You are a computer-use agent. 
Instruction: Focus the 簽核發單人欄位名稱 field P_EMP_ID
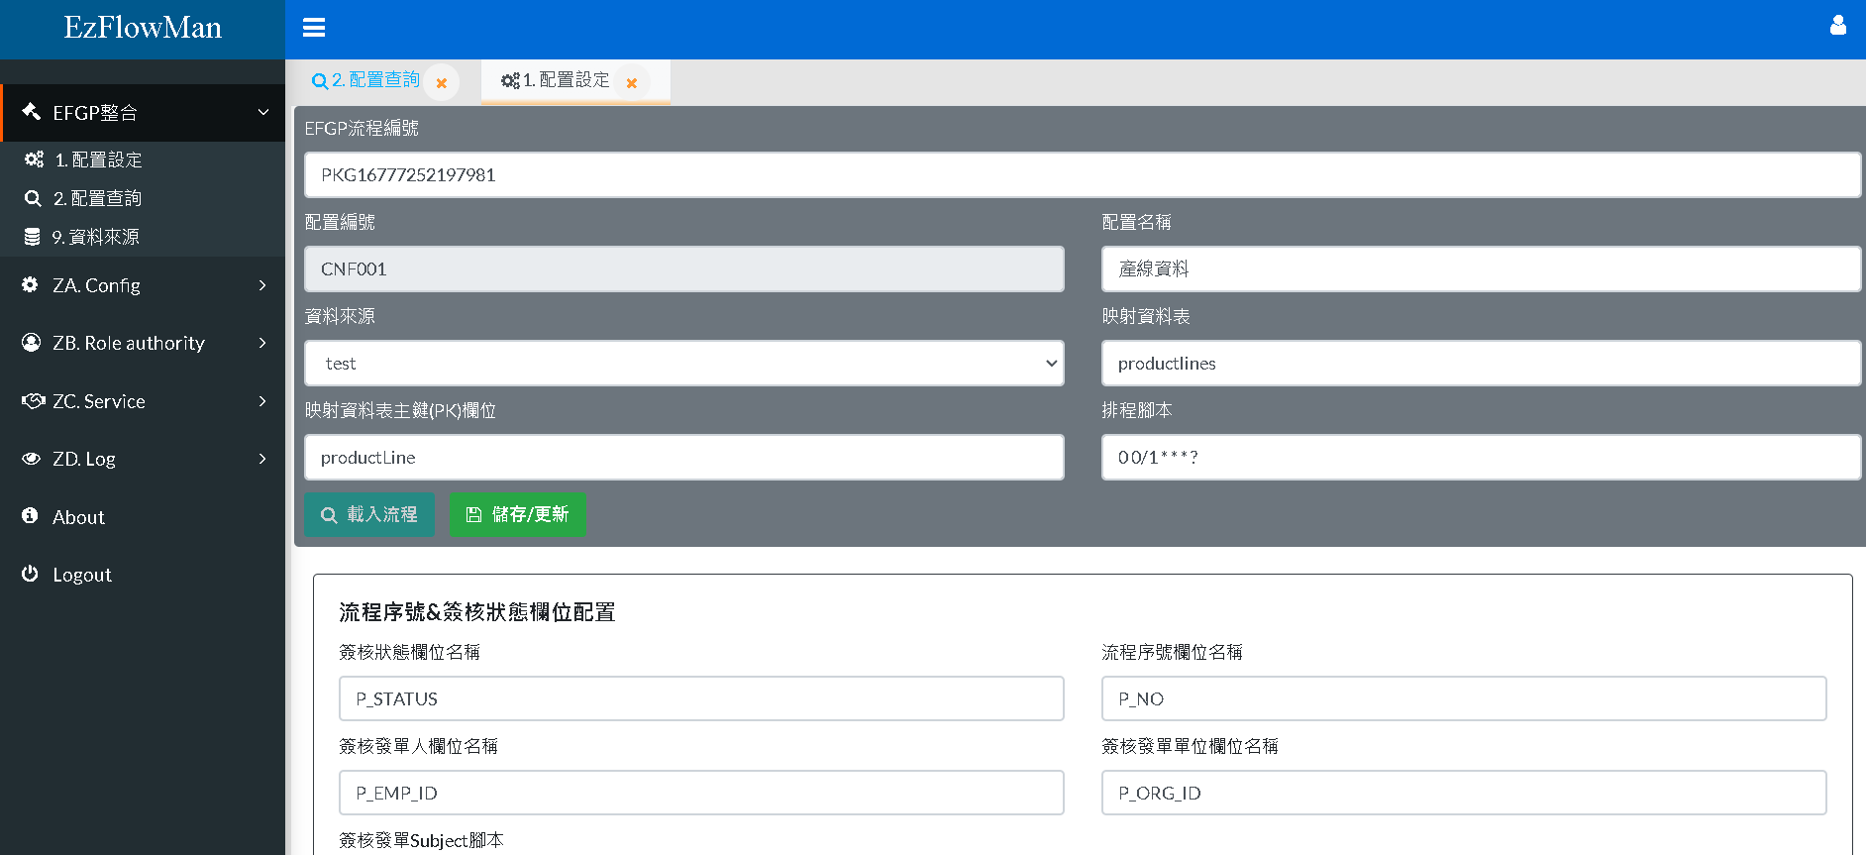point(701,793)
